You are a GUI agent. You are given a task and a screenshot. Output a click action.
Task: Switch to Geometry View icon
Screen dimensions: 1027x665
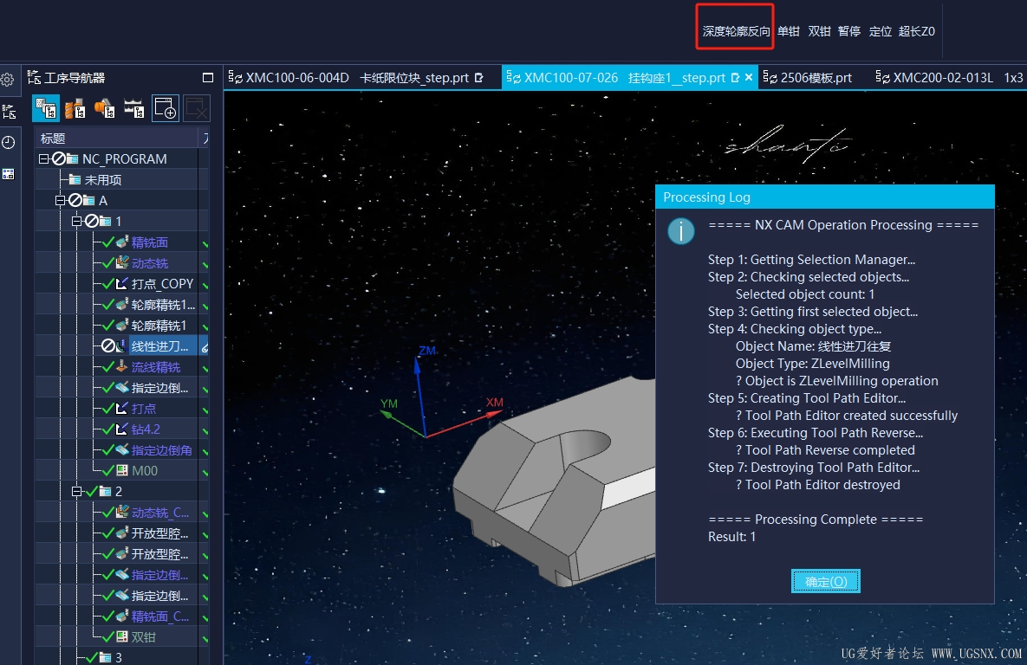coord(105,108)
